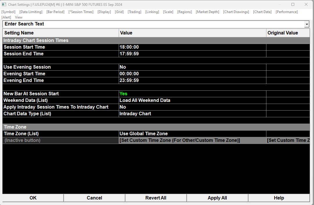Select the [*Session Times] tab
The height and width of the screenshot is (205, 314).
(x=81, y=12)
